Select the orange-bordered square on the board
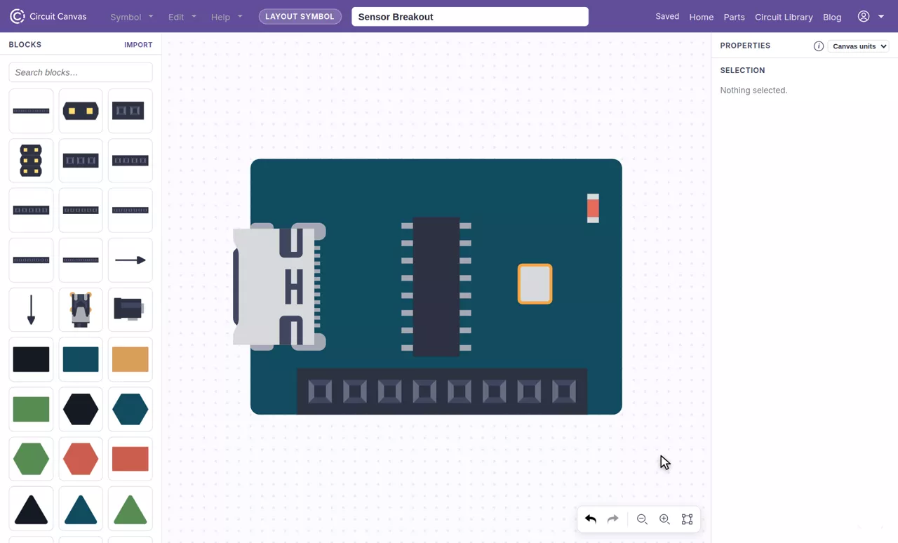This screenshot has height=543, width=898. (535, 284)
